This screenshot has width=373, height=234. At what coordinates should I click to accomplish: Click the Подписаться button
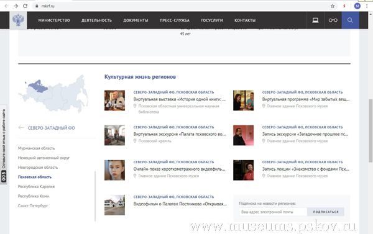326,212
